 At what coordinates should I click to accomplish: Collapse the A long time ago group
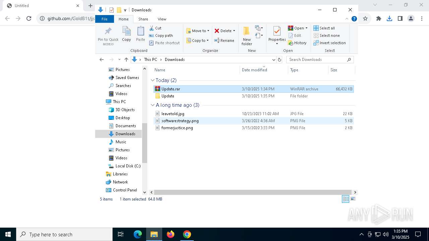[x=152, y=105]
